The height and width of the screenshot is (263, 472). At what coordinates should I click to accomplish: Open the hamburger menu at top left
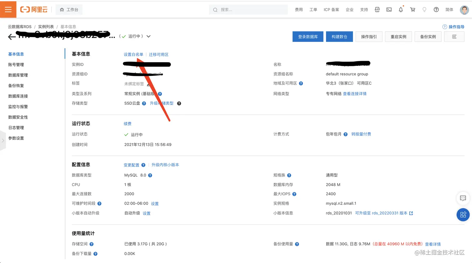pyautogui.click(x=8, y=9)
